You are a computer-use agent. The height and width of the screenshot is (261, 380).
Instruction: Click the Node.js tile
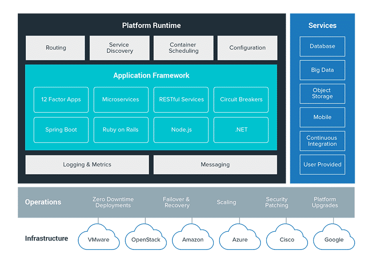181,130
